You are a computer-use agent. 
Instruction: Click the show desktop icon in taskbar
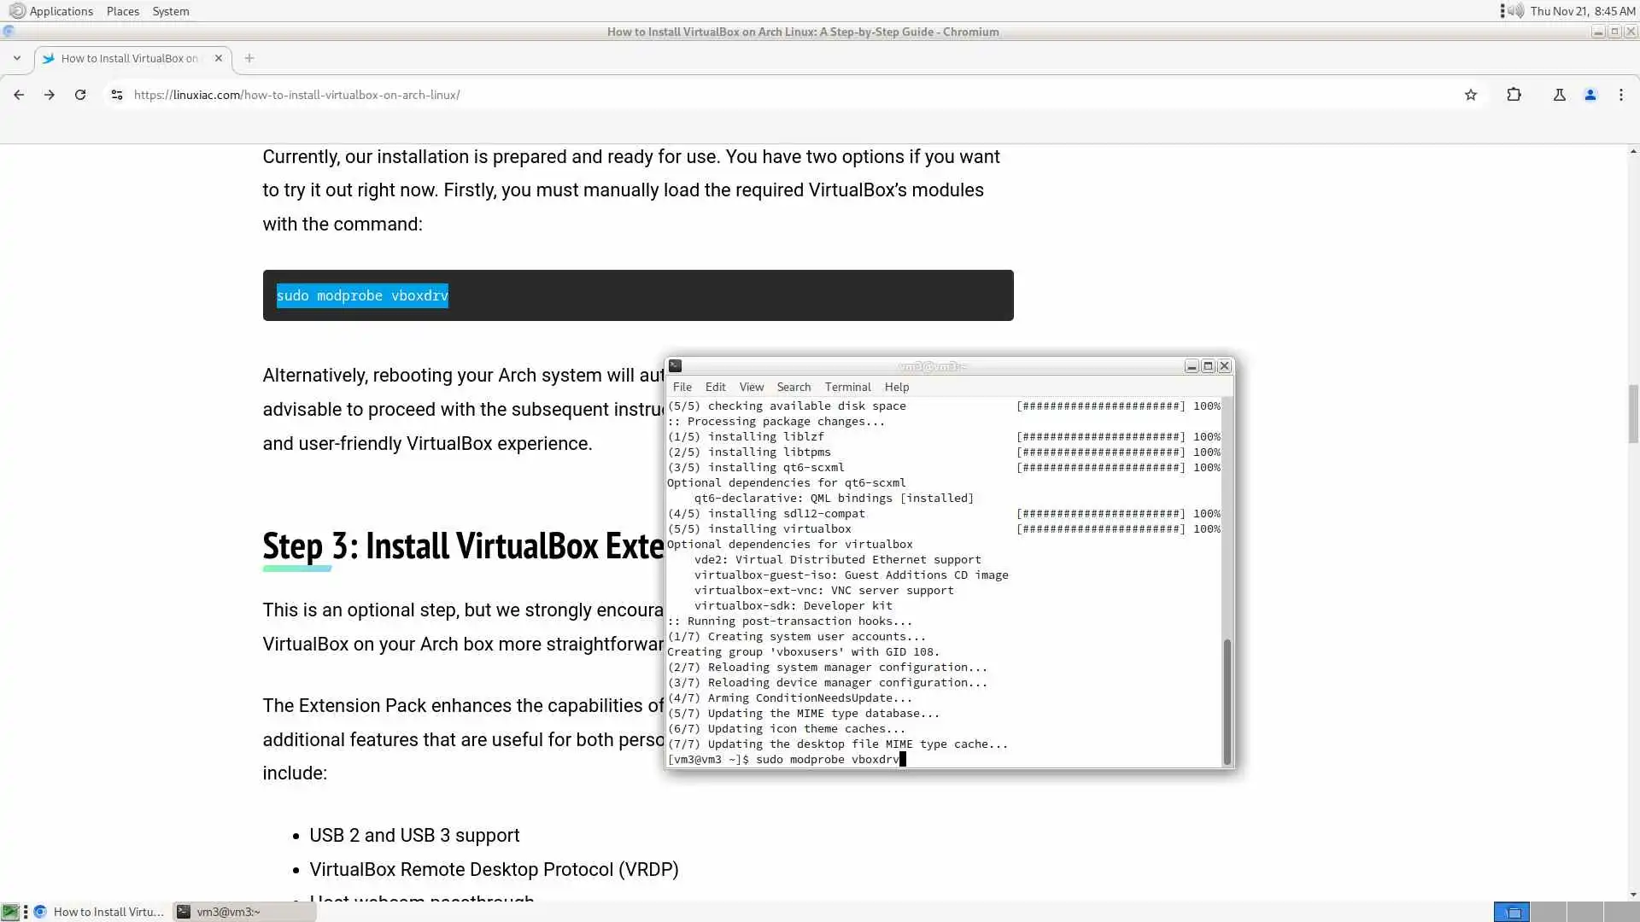(10, 912)
